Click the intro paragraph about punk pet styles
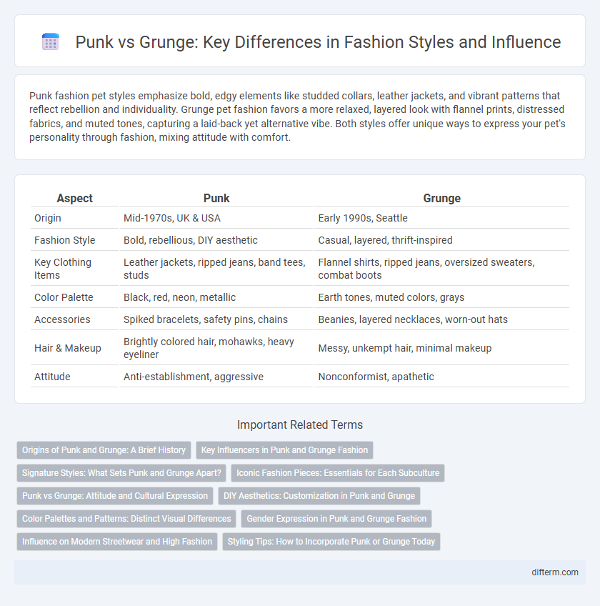Image resolution: width=600 pixels, height=606 pixels. click(x=297, y=116)
